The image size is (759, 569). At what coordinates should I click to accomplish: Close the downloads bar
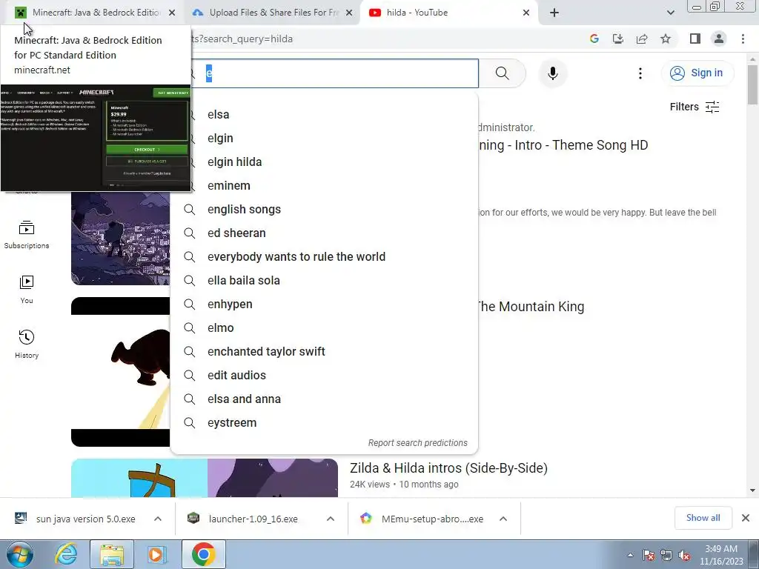point(746,518)
